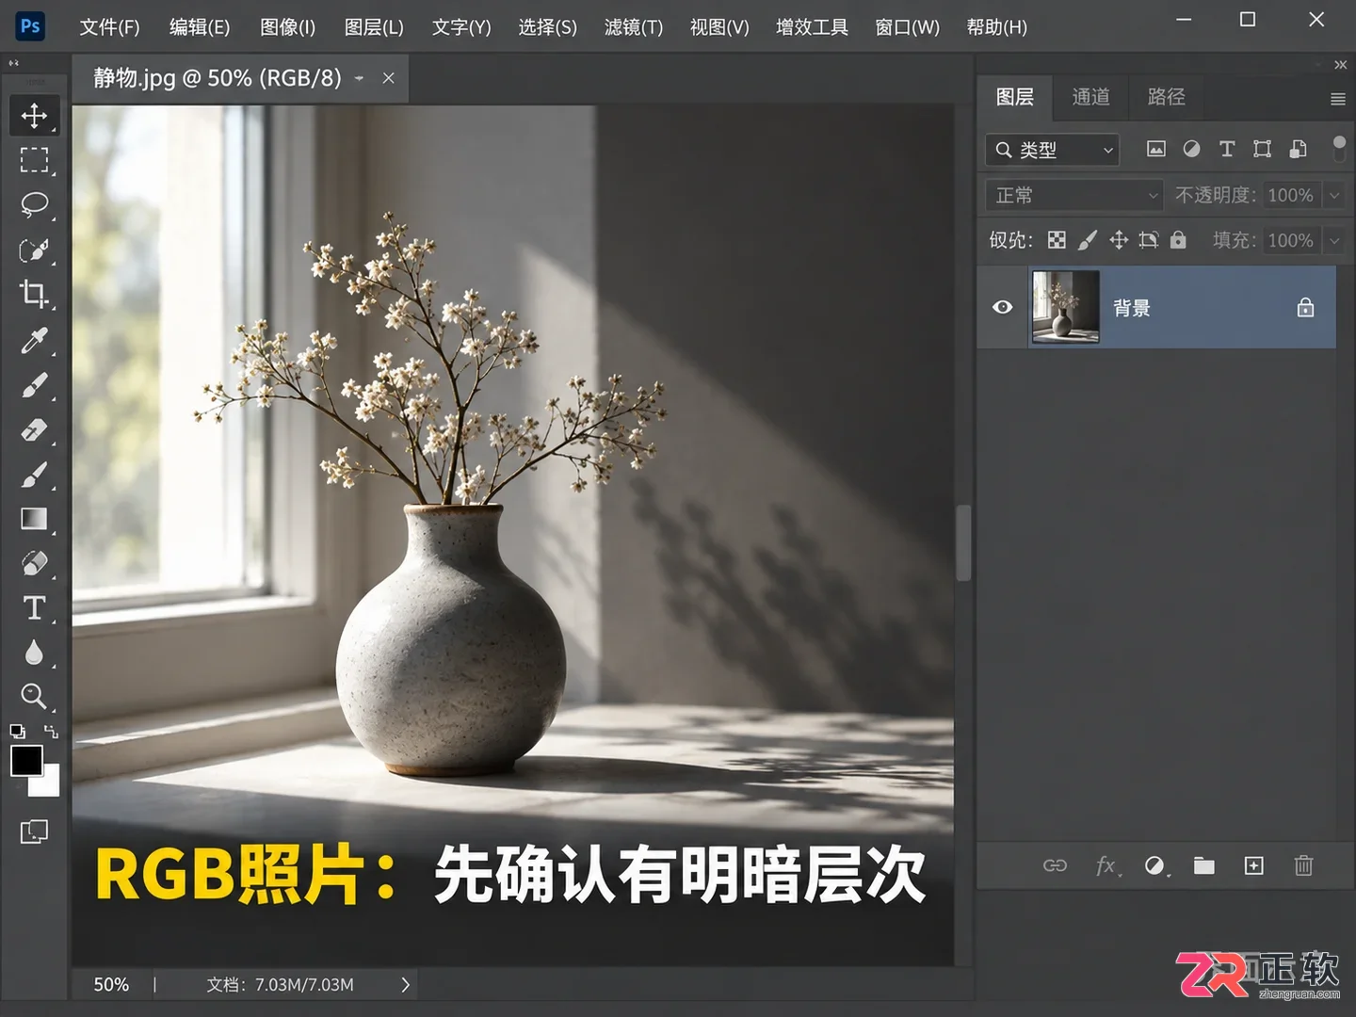Open the 类型 layer filter dropdown
This screenshot has height=1017, width=1356.
point(1053,150)
